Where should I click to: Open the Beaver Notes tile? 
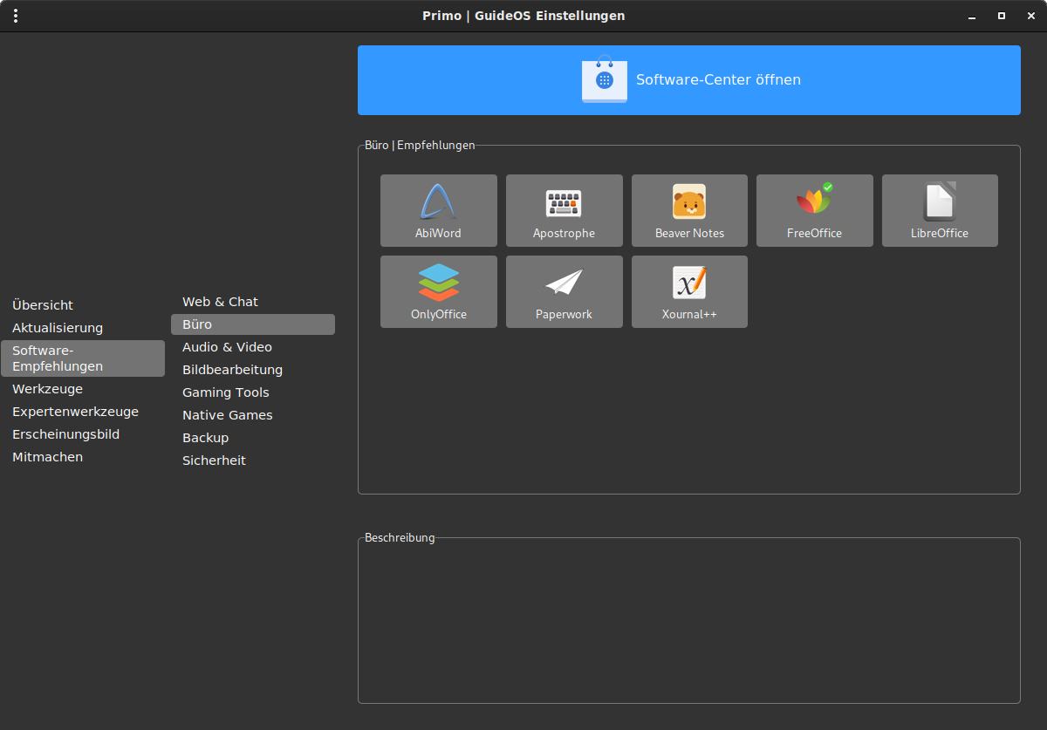coord(689,211)
